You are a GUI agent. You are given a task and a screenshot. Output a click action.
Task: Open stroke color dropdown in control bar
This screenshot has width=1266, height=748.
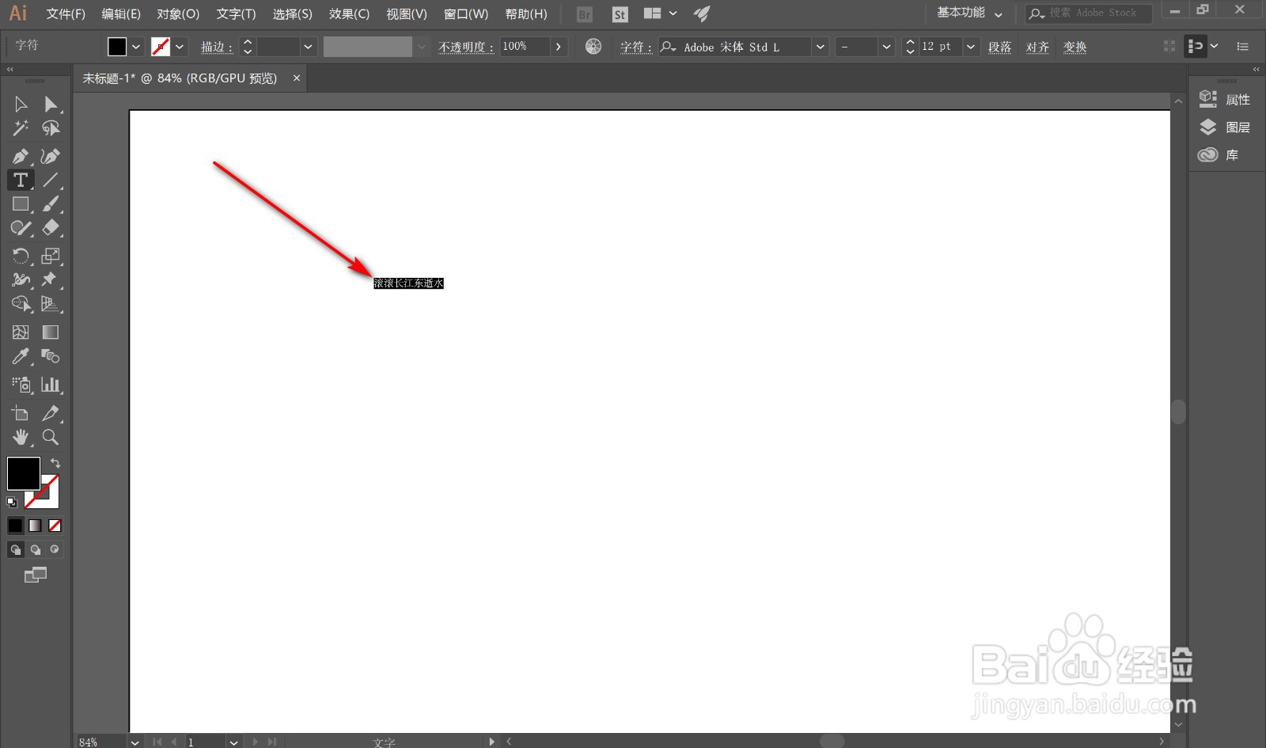coord(180,47)
